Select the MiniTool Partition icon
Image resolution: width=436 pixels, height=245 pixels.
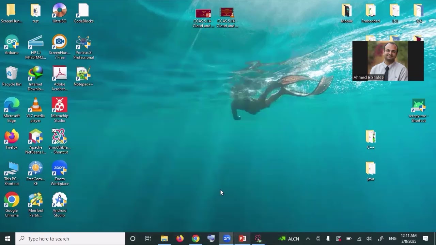point(35,205)
